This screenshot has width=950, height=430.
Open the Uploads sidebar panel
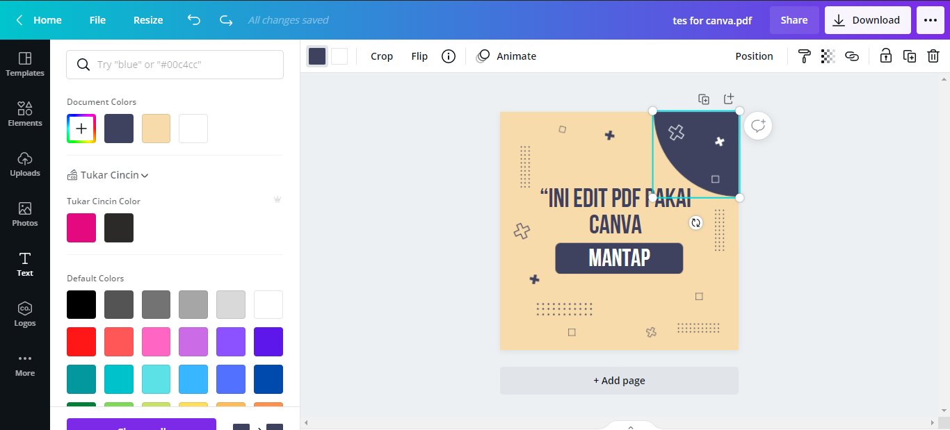pos(25,164)
